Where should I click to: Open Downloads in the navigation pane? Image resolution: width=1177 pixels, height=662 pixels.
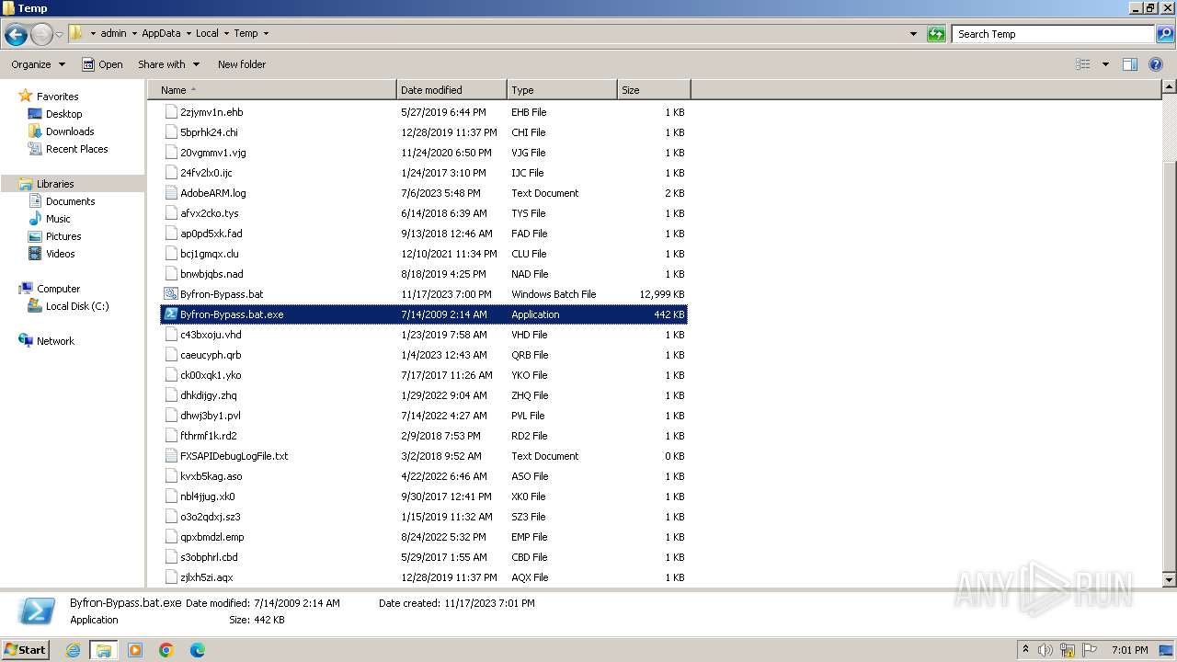coord(70,131)
